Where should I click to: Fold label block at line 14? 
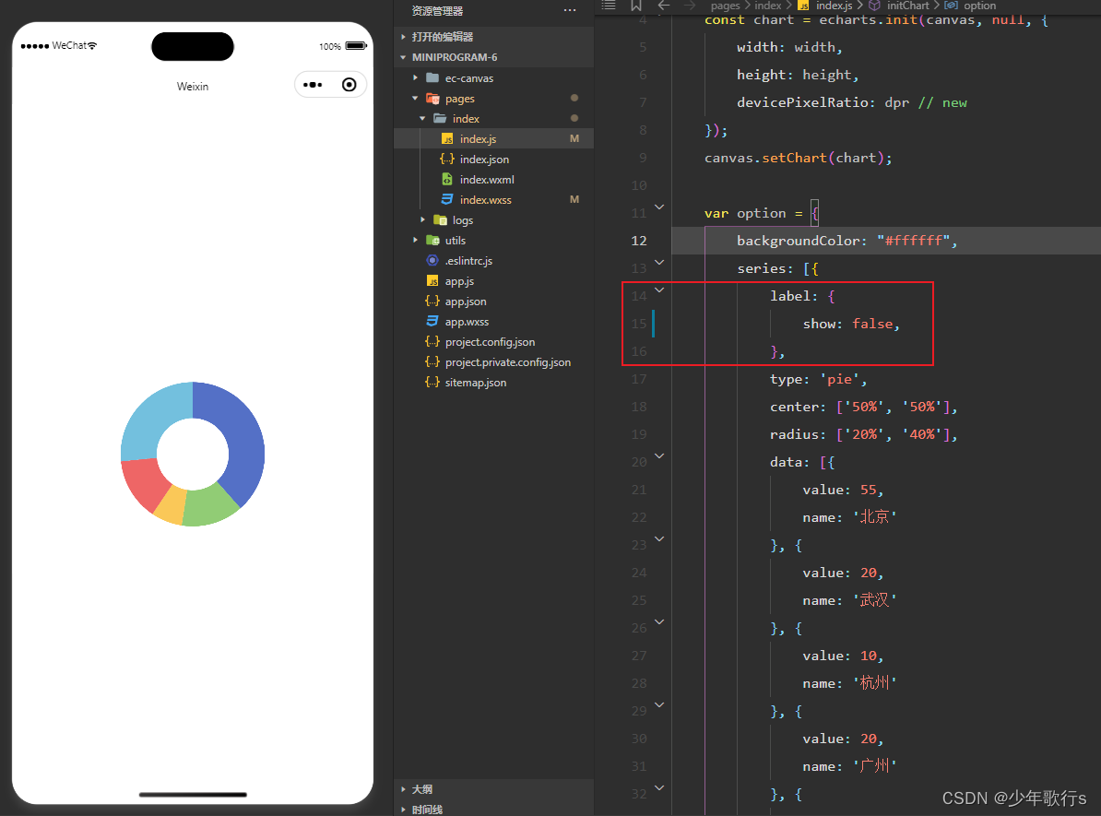(x=659, y=290)
